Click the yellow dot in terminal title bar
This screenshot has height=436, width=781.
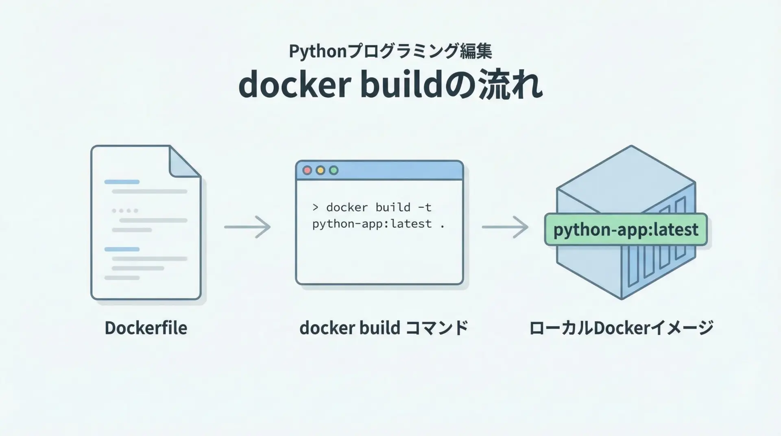tap(321, 170)
